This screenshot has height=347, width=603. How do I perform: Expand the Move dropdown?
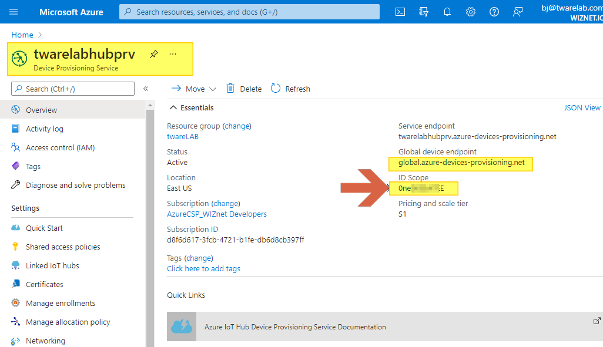pos(193,89)
